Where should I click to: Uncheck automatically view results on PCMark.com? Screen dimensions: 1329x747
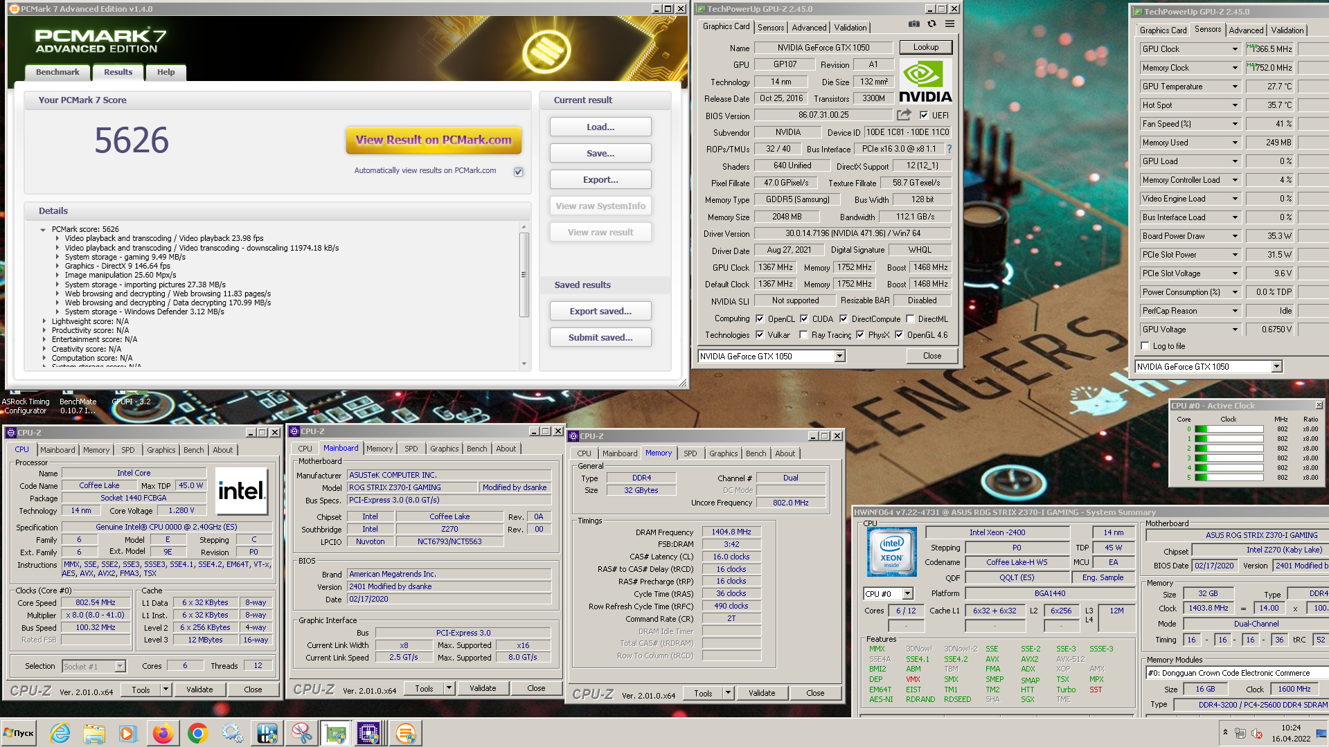coord(519,172)
